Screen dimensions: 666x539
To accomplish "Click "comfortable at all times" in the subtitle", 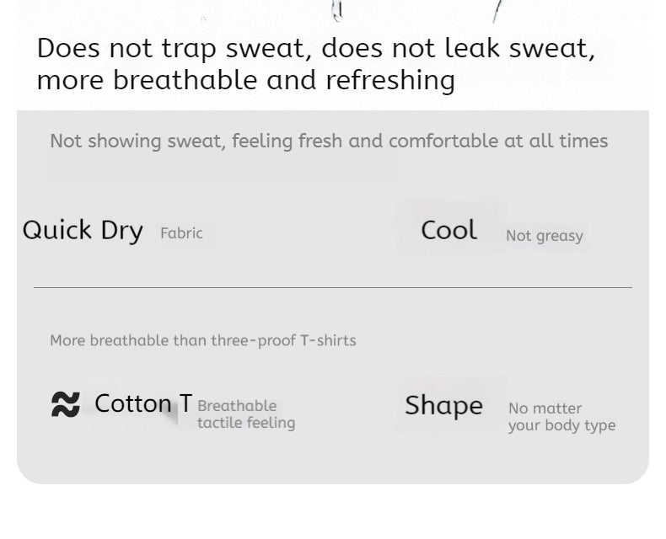I will (x=497, y=141).
